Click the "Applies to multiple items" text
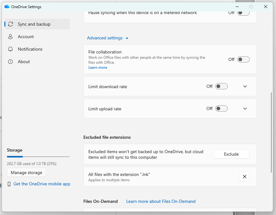Viewport: 276px width, 215px height. (x=109, y=180)
